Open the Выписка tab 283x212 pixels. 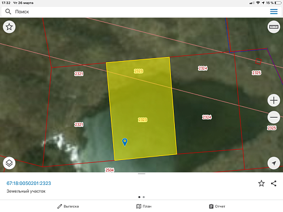(68, 206)
